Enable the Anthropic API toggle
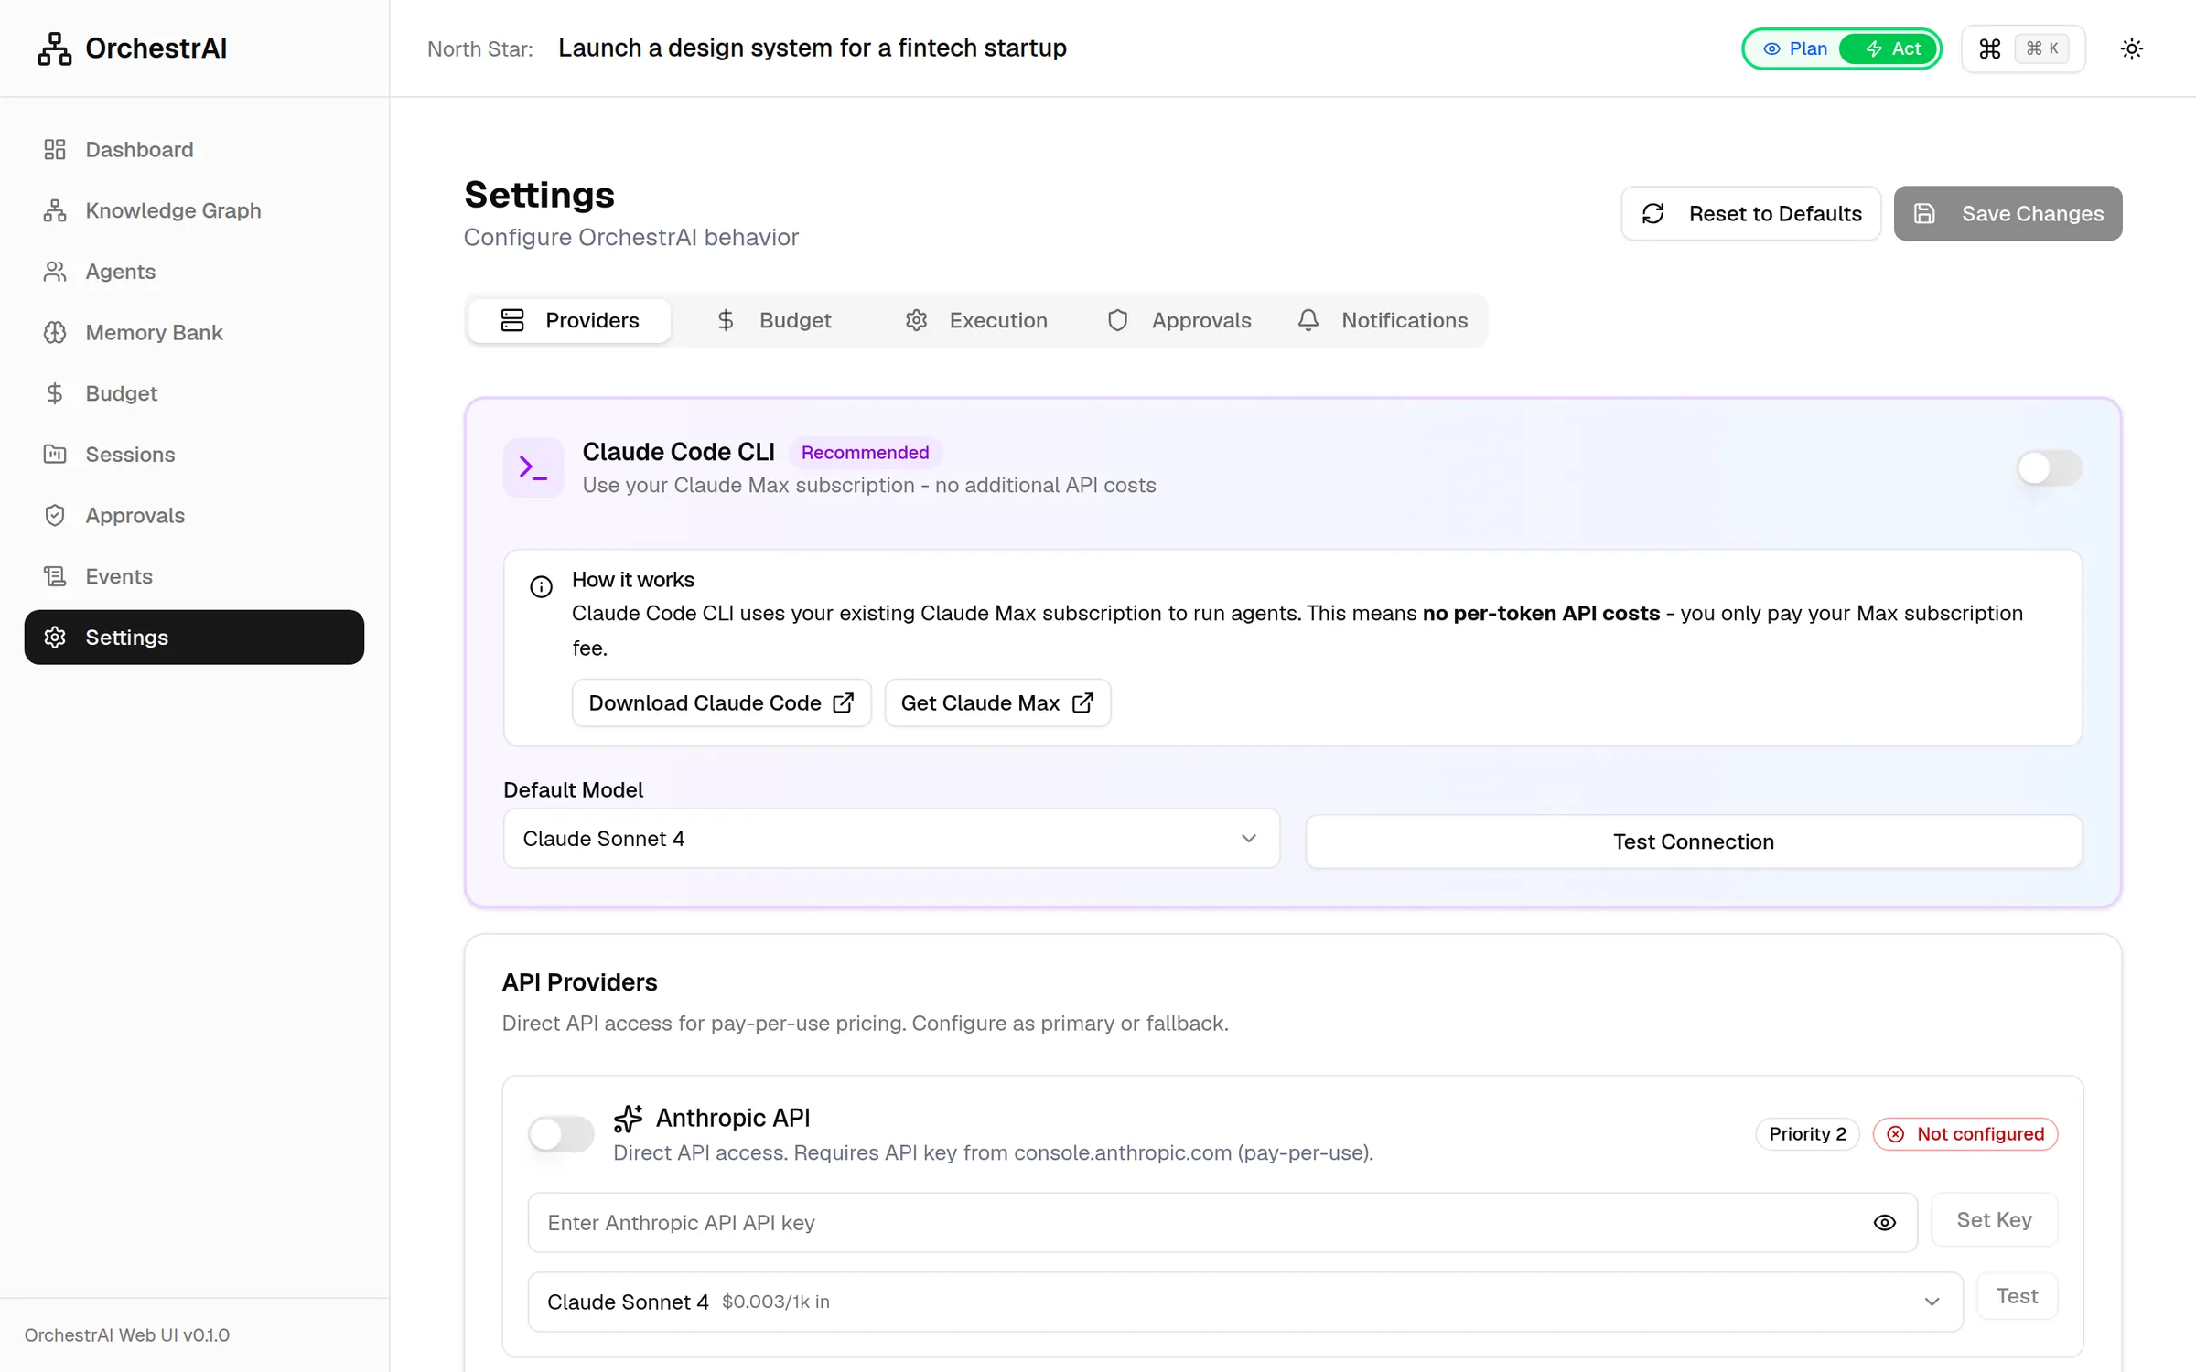Screen dimensions: 2196x1372 [x=561, y=1134]
